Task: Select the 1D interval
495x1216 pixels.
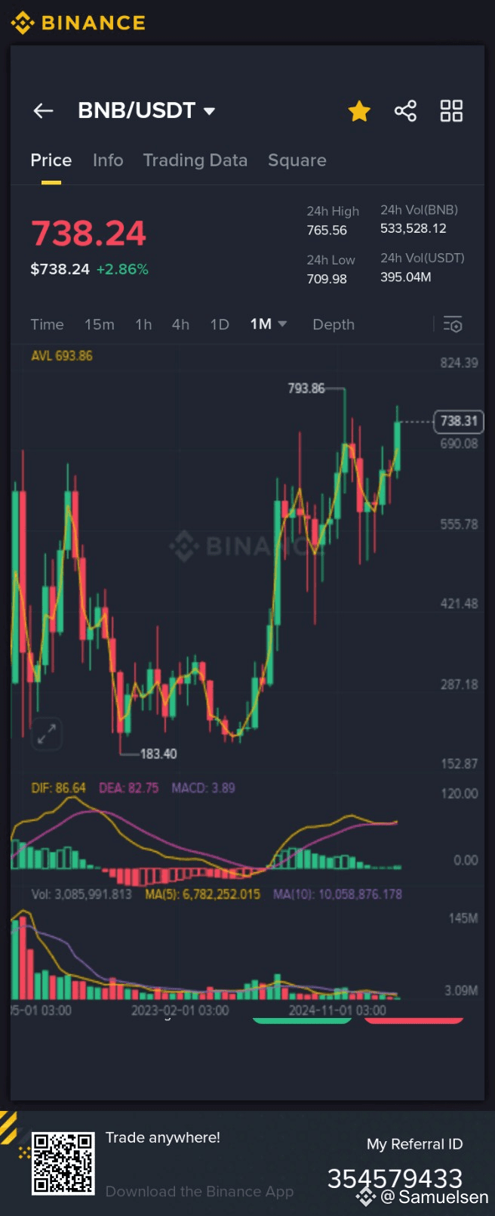Action: tap(220, 324)
